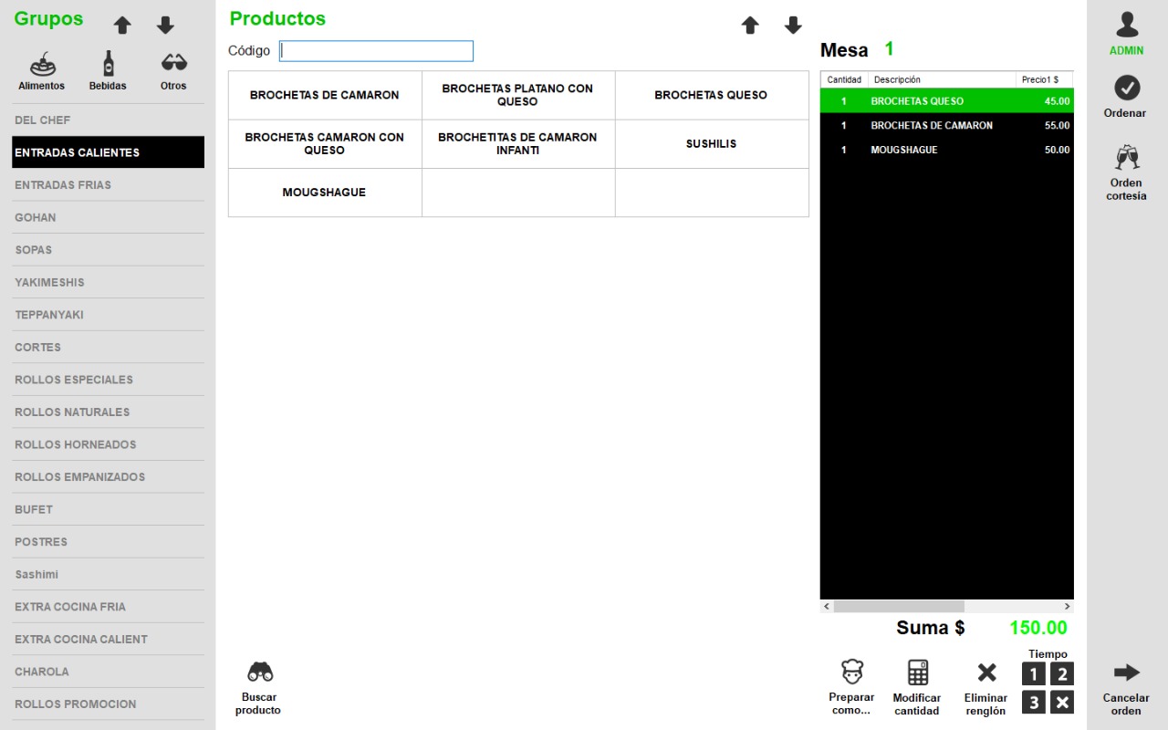
Task: Click Cancelar orden arrow icon
Action: (x=1127, y=673)
